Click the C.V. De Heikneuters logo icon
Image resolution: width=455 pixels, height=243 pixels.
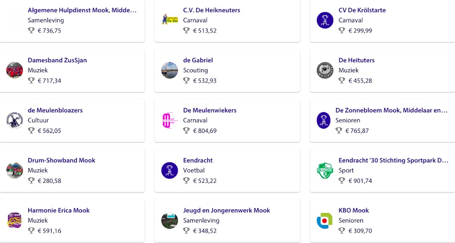coord(169,20)
